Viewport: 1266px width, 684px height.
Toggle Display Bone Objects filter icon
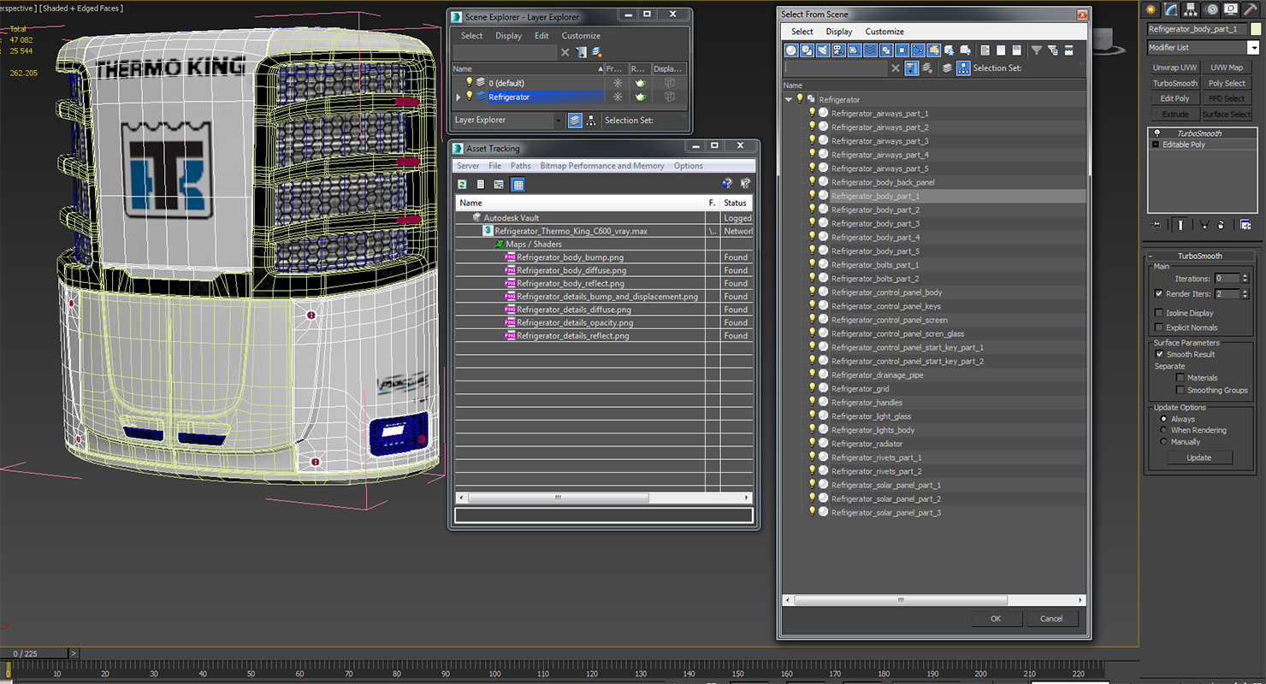tap(918, 50)
